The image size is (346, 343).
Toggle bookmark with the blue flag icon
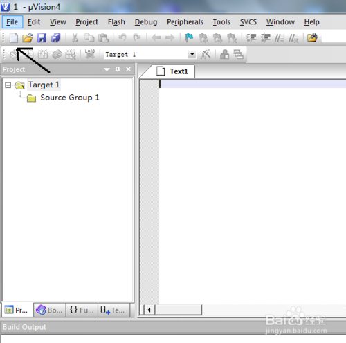click(189, 37)
